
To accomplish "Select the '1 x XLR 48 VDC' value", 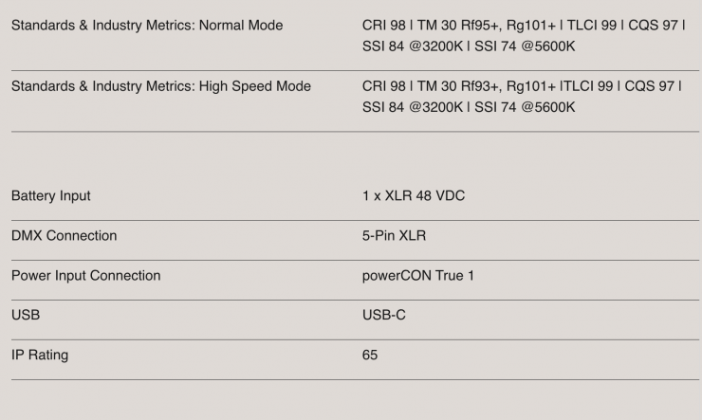I will 414,196.
